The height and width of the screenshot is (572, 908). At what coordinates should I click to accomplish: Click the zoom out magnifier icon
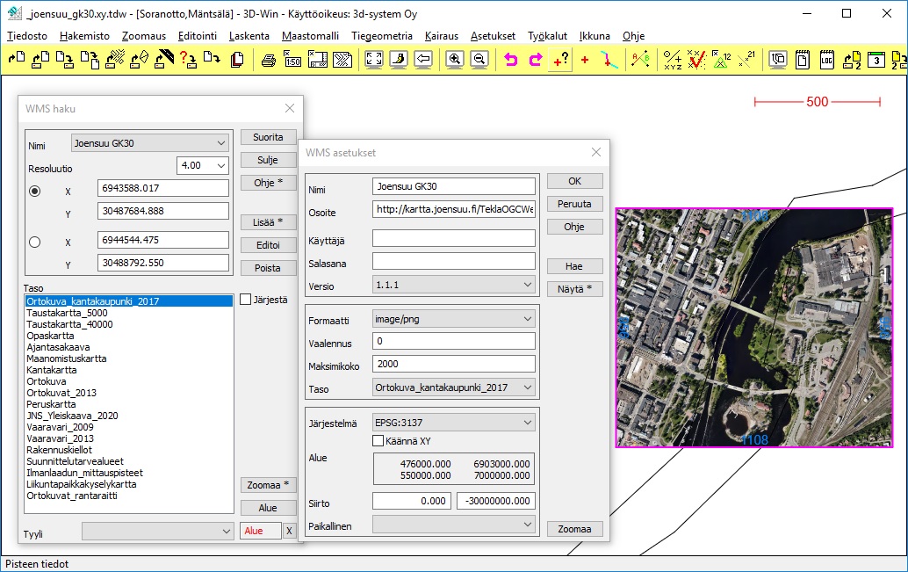pos(479,59)
